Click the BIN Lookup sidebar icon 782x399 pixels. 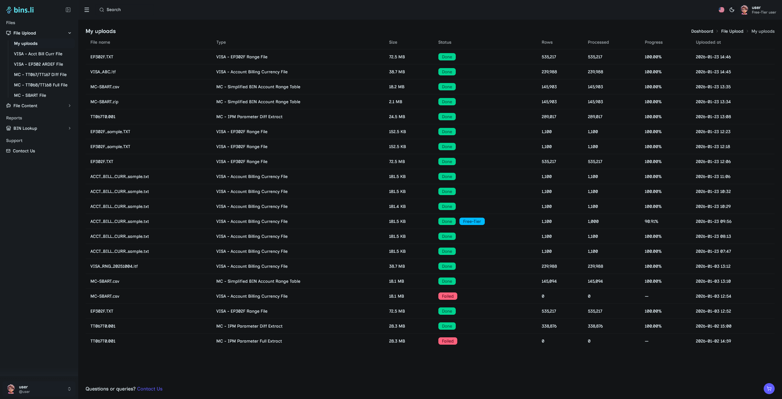click(9, 128)
